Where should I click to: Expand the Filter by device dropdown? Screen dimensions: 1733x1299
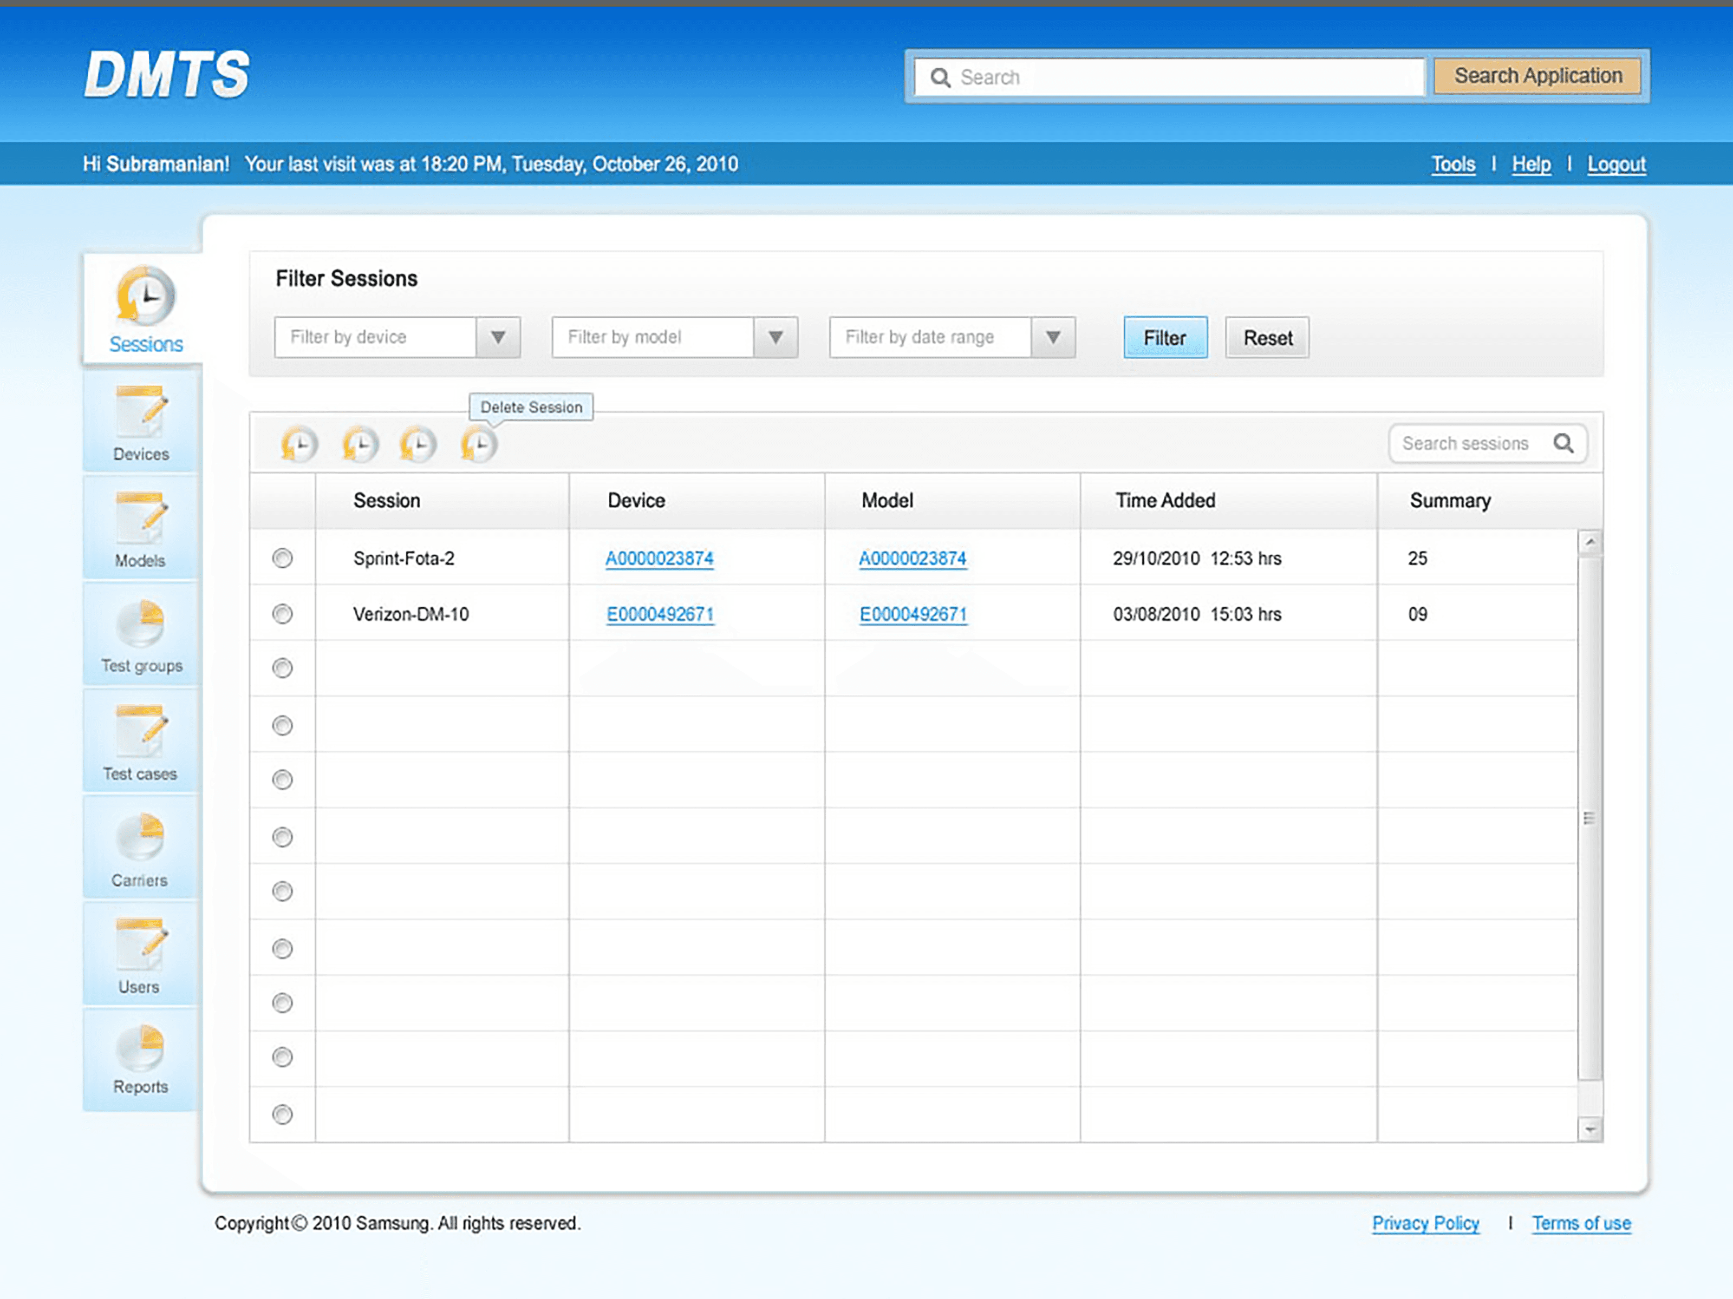[x=498, y=338]
